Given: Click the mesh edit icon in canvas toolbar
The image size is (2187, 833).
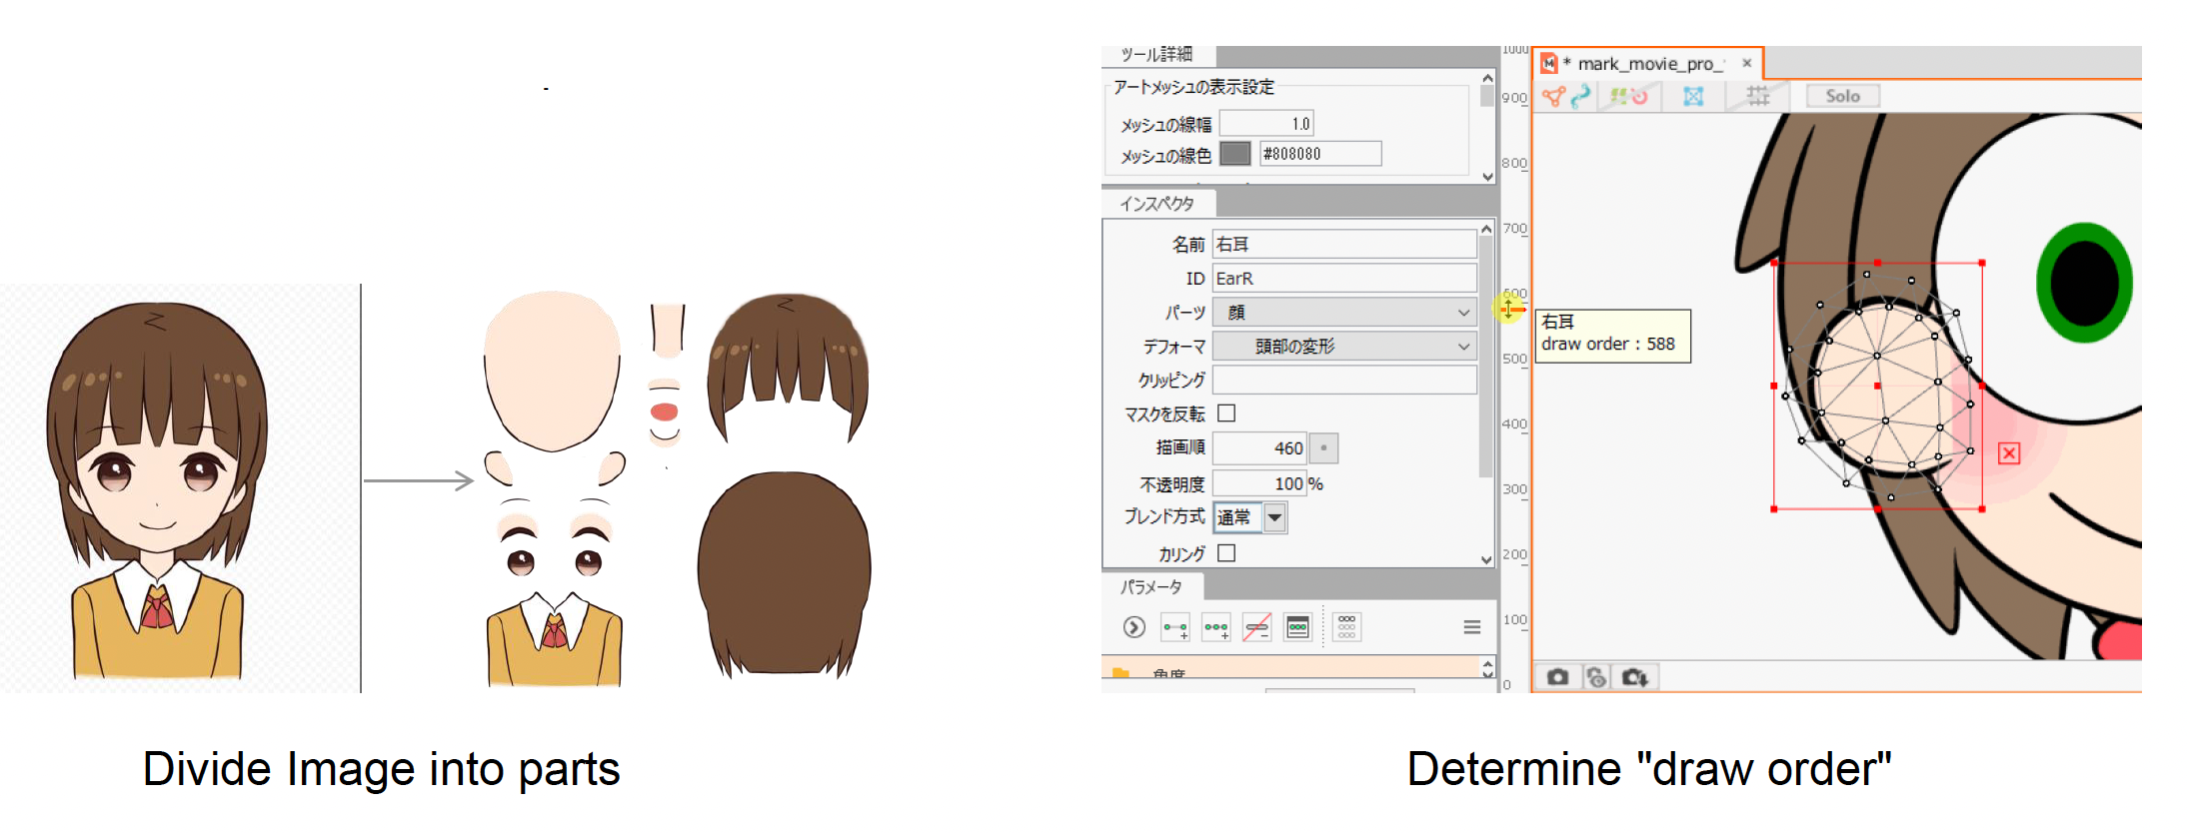Looking at the screenshot, I should pos(1553,96).
